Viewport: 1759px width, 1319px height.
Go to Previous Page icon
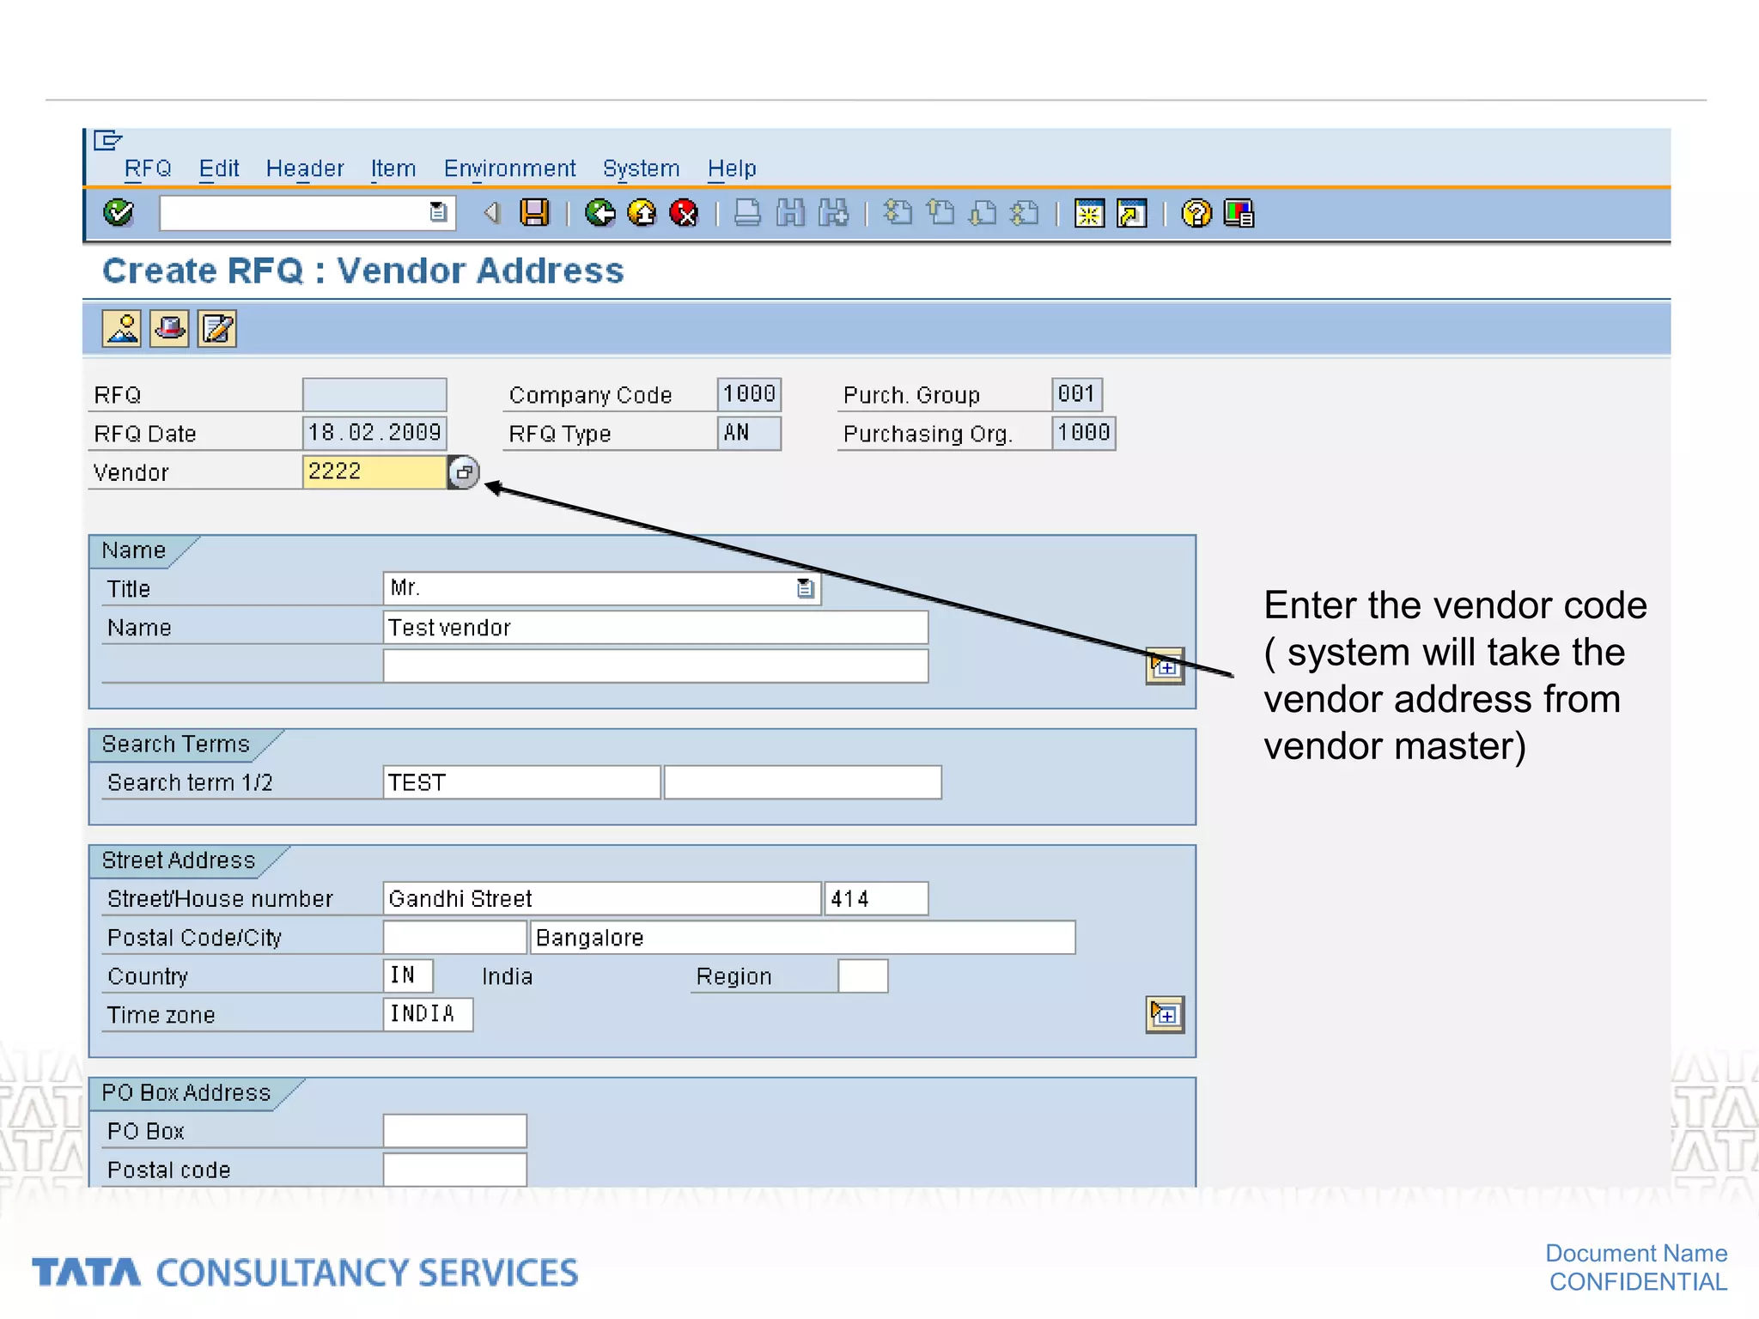coord(940,212)
